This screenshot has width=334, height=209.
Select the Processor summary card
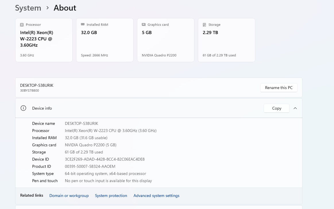44,40
